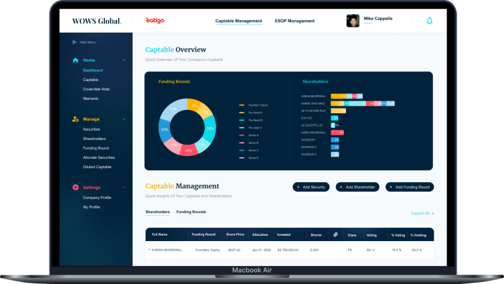Open Captable Management top tab
Screen dimensions: 504x284
coord(238,21)
